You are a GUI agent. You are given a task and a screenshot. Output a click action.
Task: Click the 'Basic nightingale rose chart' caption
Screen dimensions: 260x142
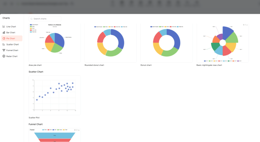point(209,65)
